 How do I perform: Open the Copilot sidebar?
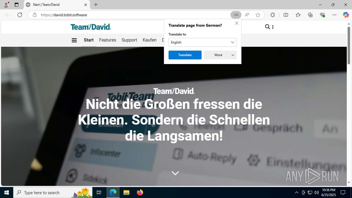point(346,15)
